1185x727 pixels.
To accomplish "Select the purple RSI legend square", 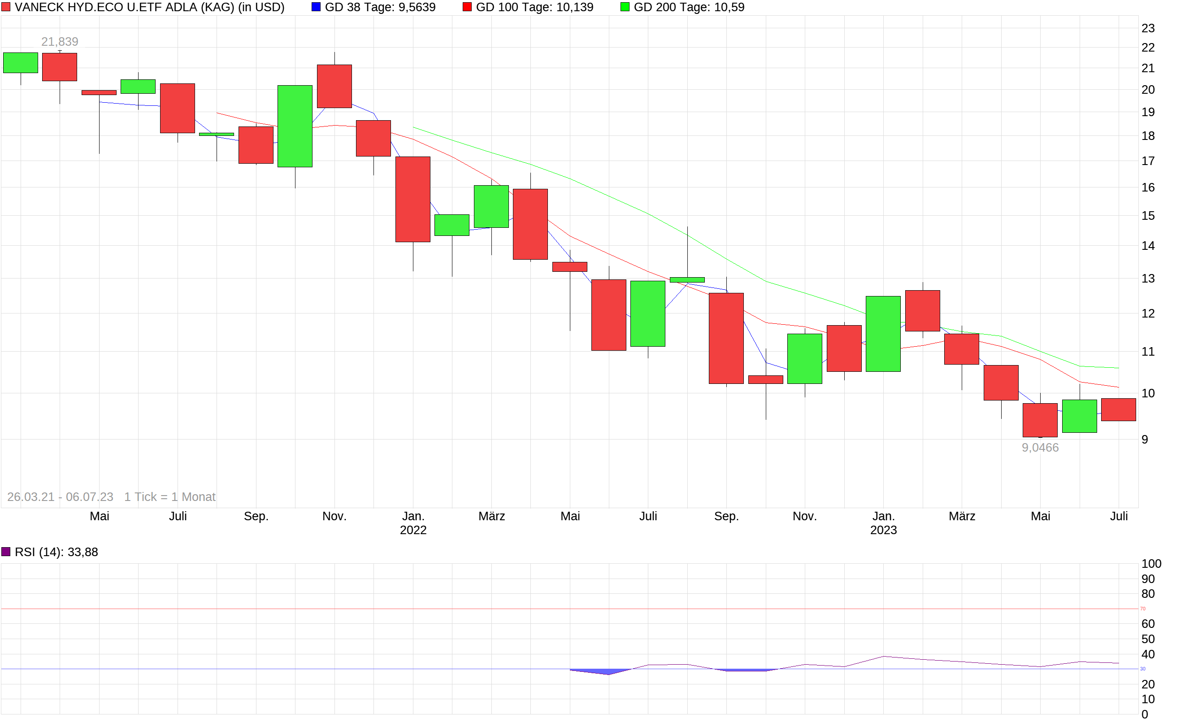I will (7, 551).
